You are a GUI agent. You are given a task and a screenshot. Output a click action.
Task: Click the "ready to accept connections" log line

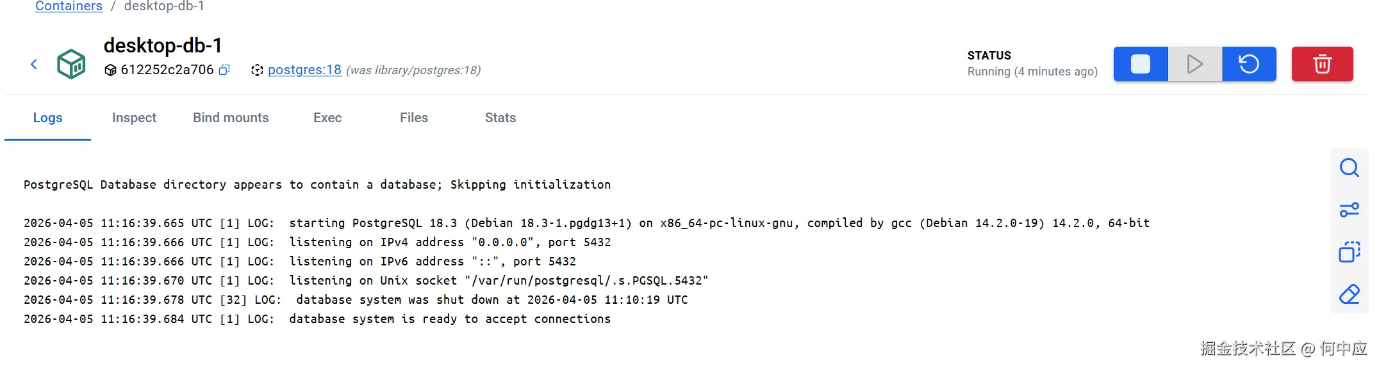point(449,319)
